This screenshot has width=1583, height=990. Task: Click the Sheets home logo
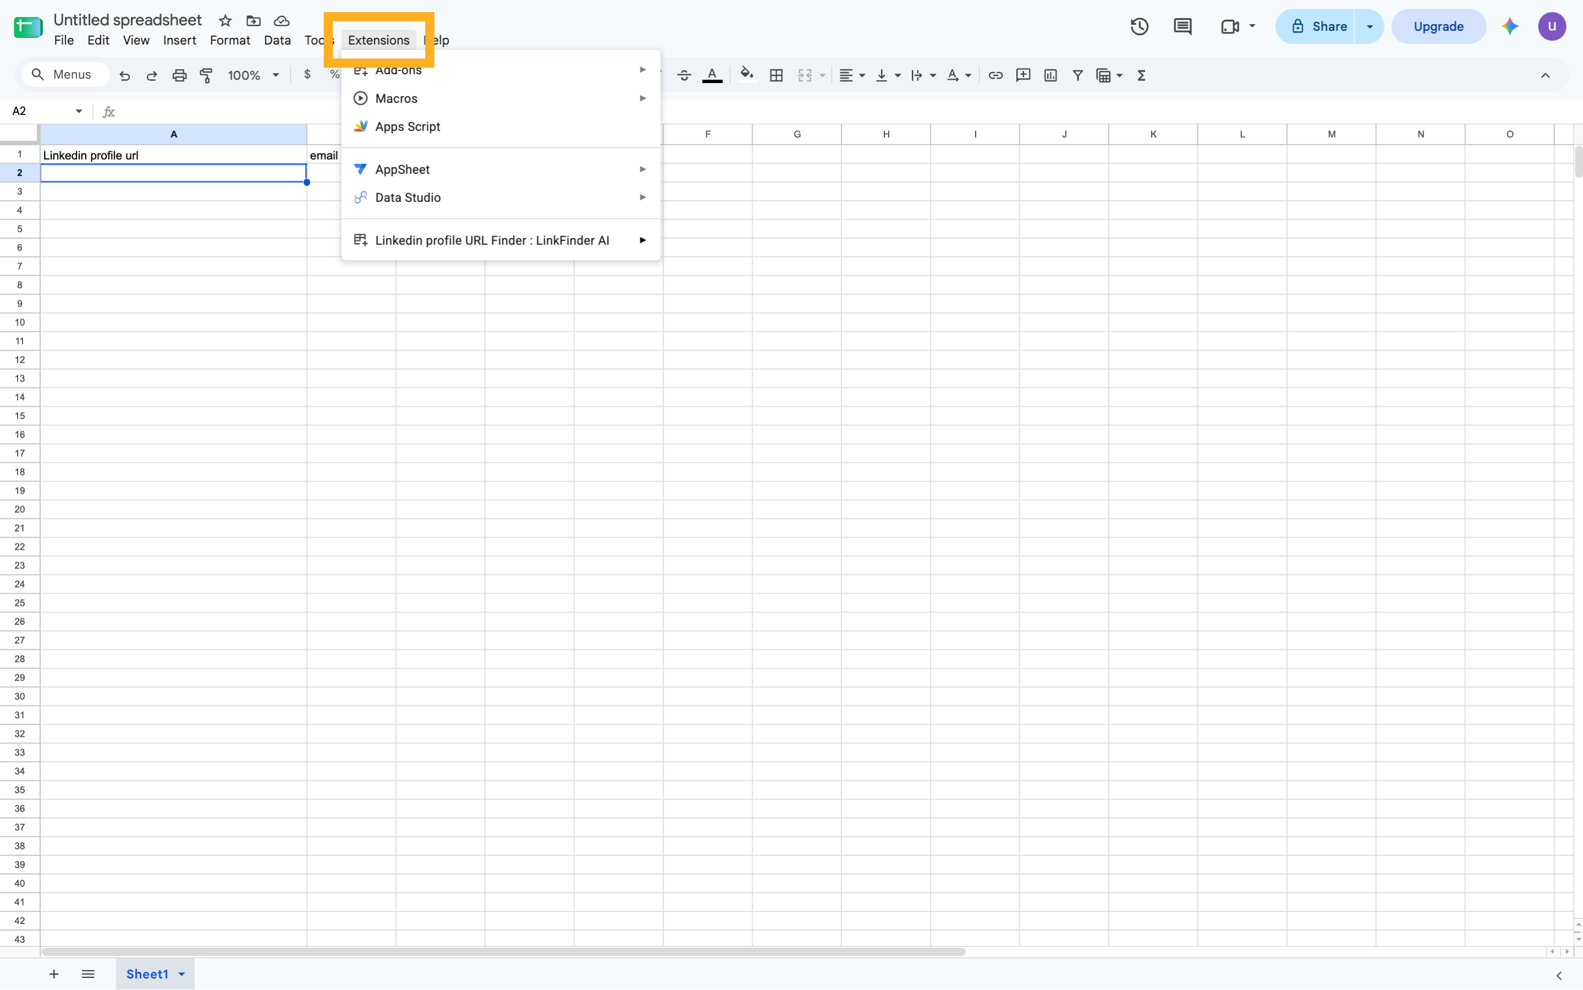[28, 27]
